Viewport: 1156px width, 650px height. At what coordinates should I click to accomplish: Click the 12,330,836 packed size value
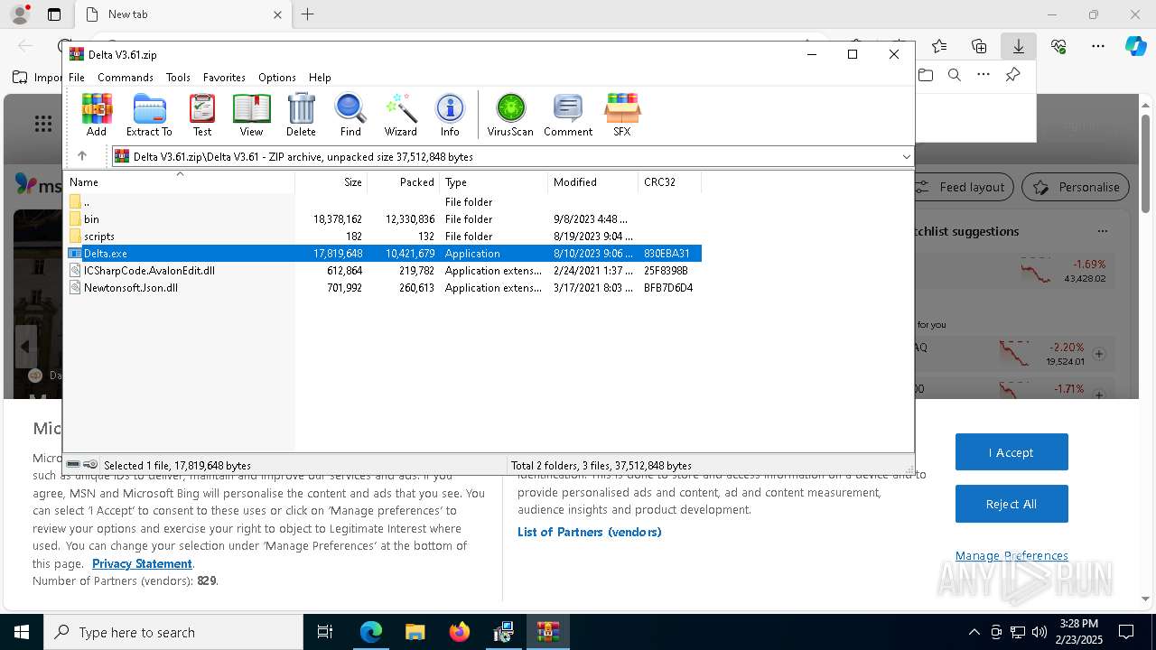[x=410, y=219]
